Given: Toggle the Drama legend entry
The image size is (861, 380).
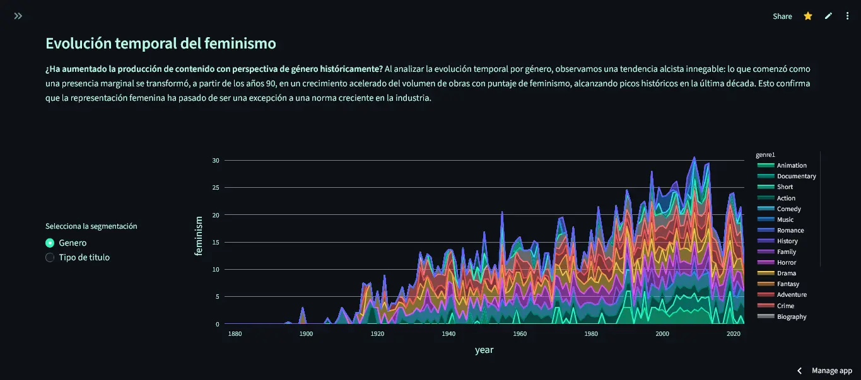Looking at the screenshot, I should pyautogui.click(x=786, y=273).
